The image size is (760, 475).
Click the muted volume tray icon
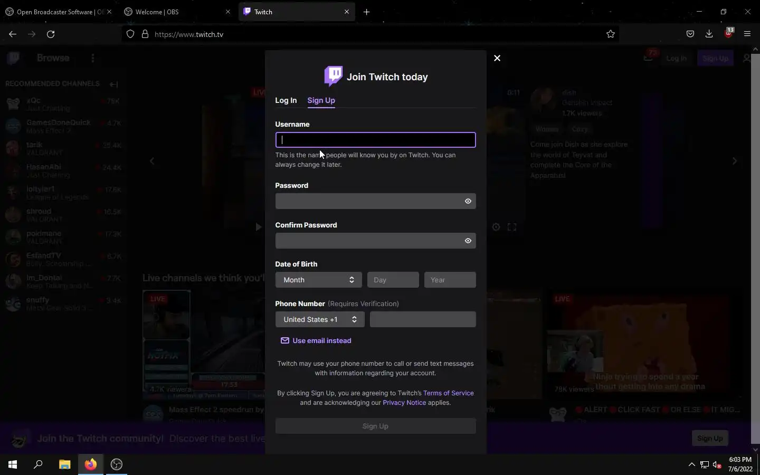pyautogui.click(x=717, y=464)
